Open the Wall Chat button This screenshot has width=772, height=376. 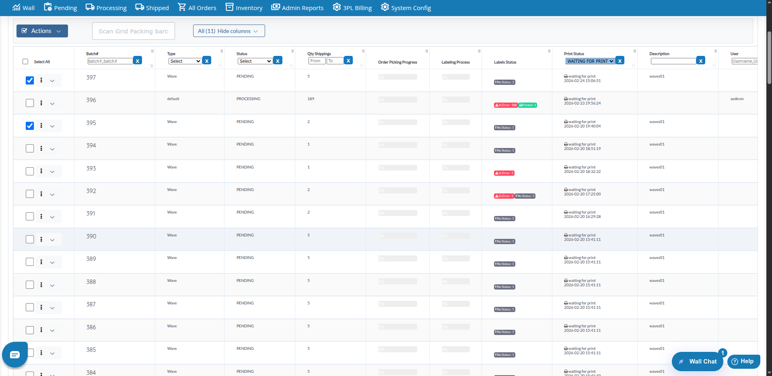(x=697, y=361)
